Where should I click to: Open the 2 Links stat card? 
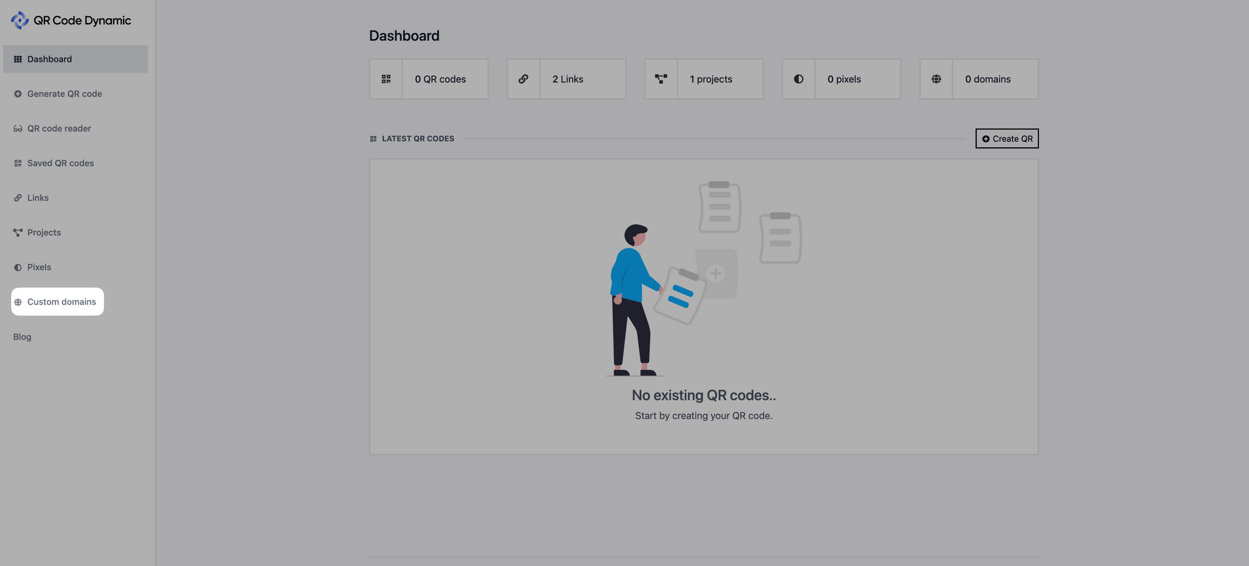tap(566, 79)
